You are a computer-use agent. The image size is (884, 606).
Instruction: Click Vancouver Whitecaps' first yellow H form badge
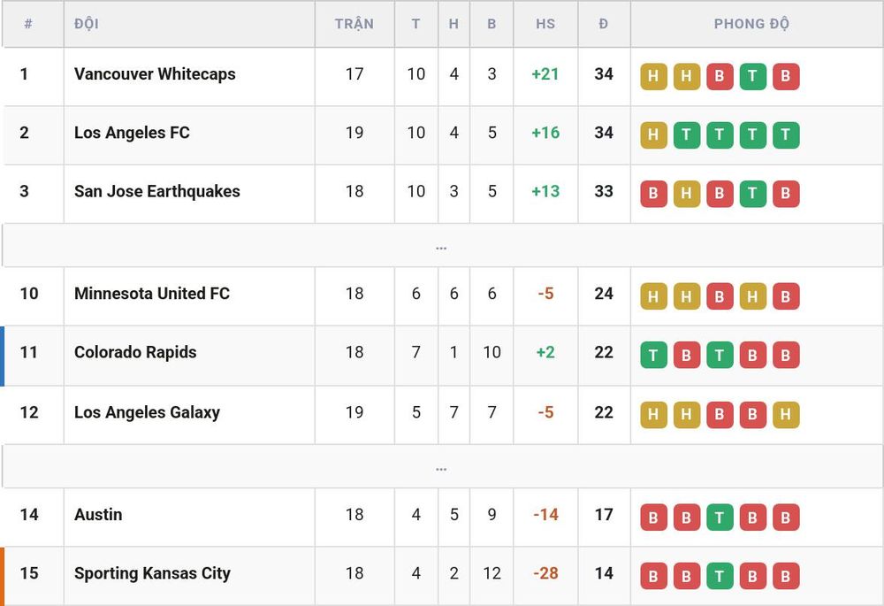(x=653, y=76)
